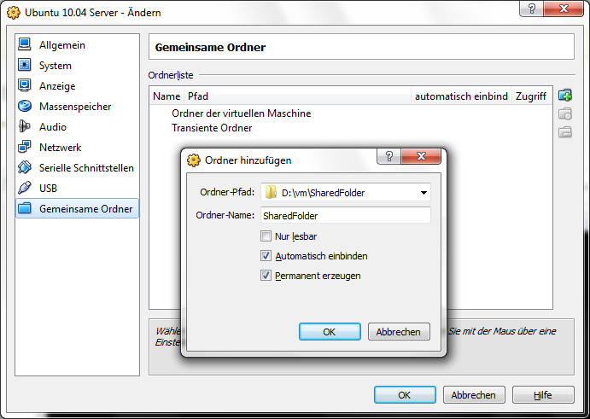This screenshot has width=590, height=419.
Task: Click the Zugriff column header
Action: [532, 96]
